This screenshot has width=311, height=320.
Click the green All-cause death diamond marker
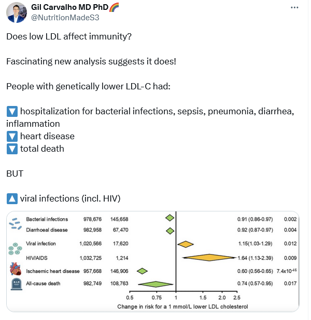click(155, 284)
